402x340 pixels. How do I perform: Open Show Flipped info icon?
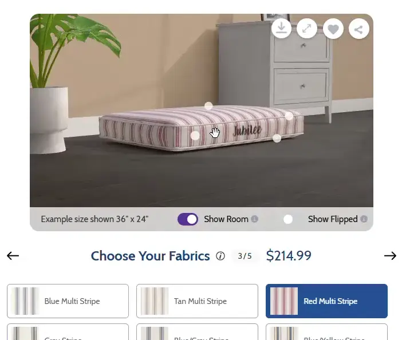(x=364, y=219)
